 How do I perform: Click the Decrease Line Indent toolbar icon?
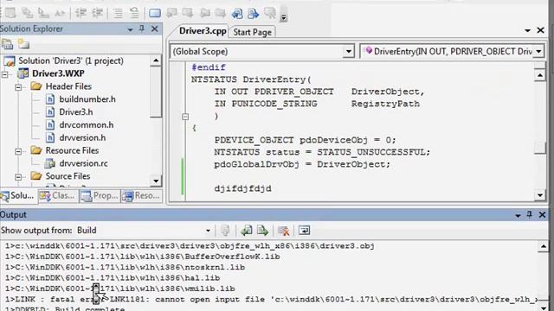point(81,14)
